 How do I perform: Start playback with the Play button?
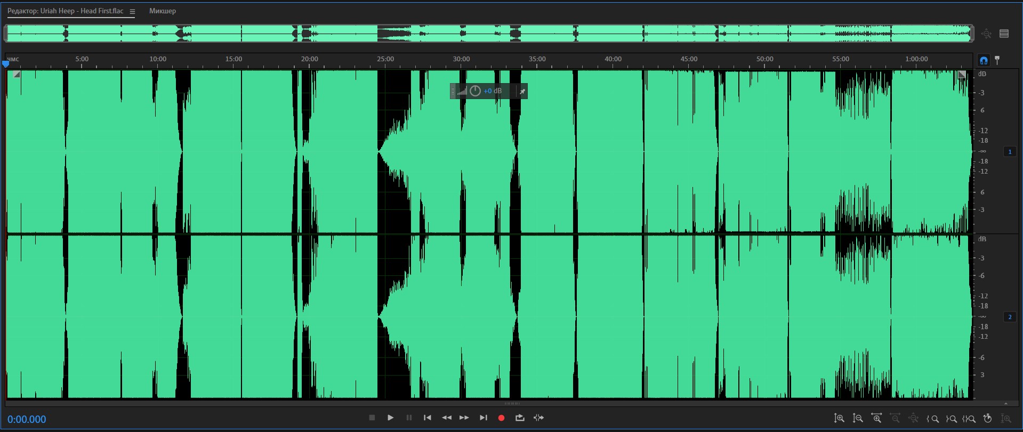[x=390, y=418]
